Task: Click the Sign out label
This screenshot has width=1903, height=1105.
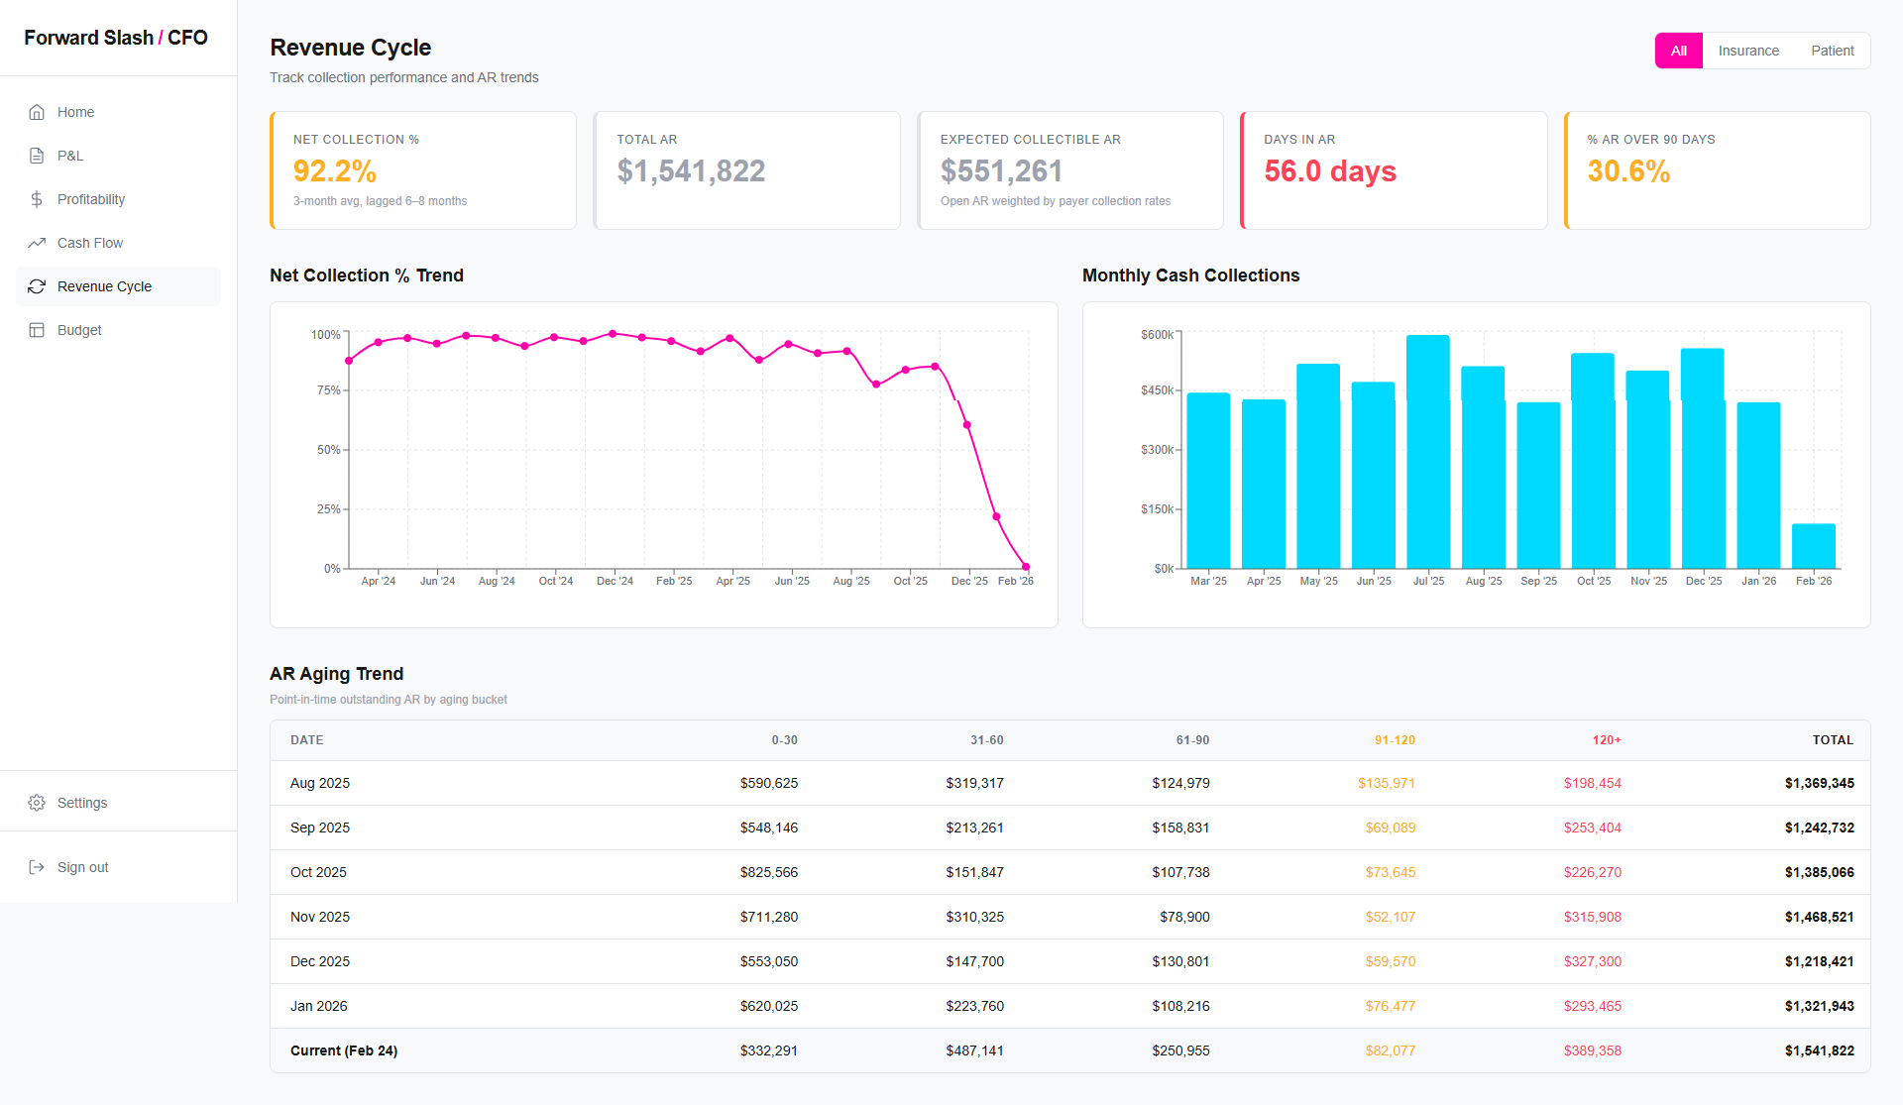Action: pos(83,867)
